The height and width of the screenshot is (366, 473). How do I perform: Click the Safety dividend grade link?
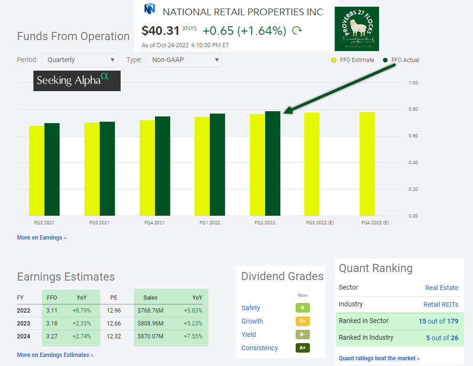pos(251,308)
